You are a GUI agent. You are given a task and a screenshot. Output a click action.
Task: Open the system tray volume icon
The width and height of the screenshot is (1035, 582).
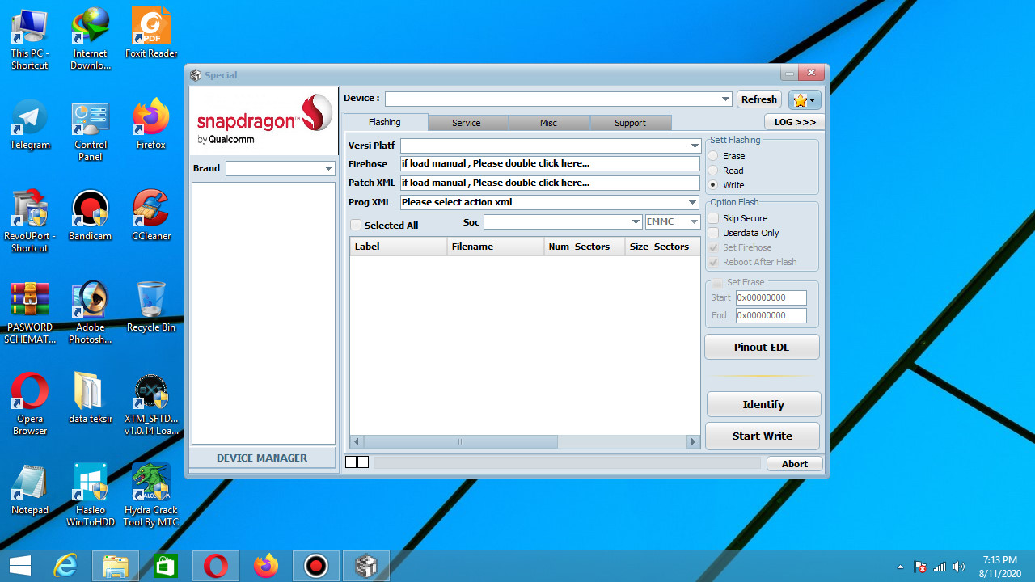tap(959, 567)
